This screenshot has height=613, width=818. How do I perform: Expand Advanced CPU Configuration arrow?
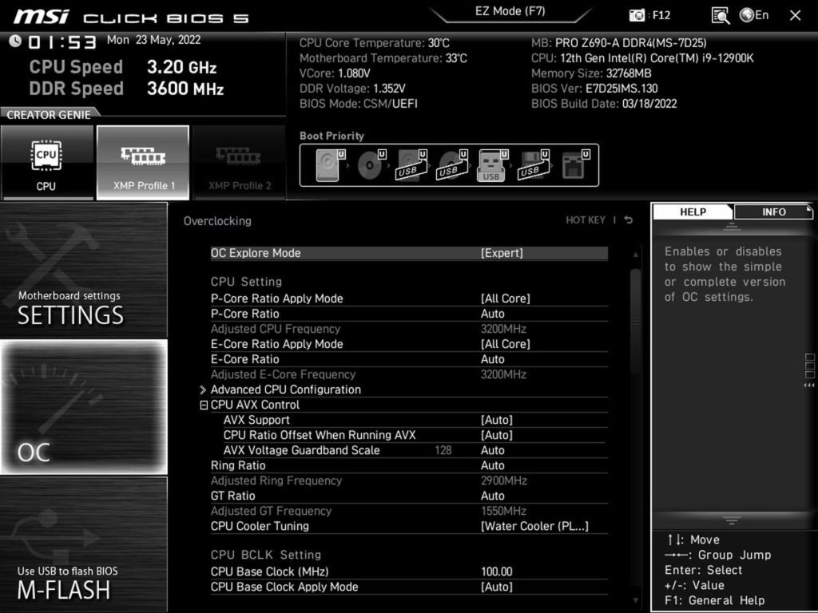pos(203,390)
